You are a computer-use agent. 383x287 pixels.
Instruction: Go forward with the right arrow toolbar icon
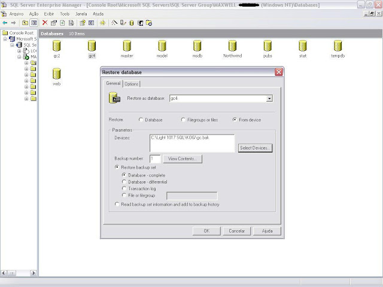13,23
